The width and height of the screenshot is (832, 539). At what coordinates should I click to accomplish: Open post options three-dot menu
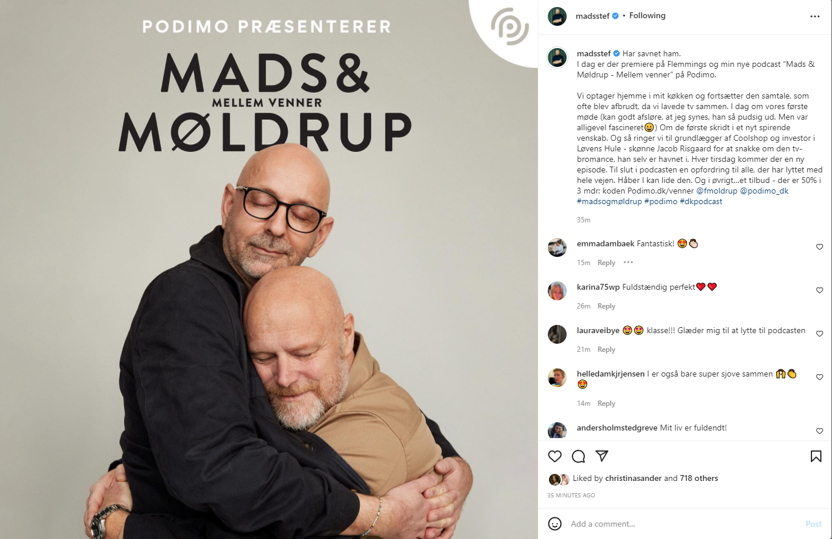point(815,16)
